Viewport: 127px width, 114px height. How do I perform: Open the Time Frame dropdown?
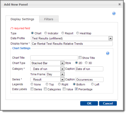point(62,74)
